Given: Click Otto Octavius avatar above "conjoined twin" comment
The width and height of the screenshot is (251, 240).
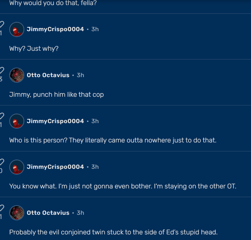Looking at the screenshot, I should (17, 213).
